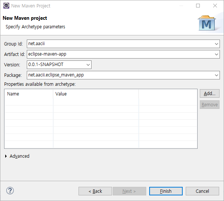The height and width of the screenshot is (201, 224).
Task: Expand the Advanced section
Action: pos(6,156)
